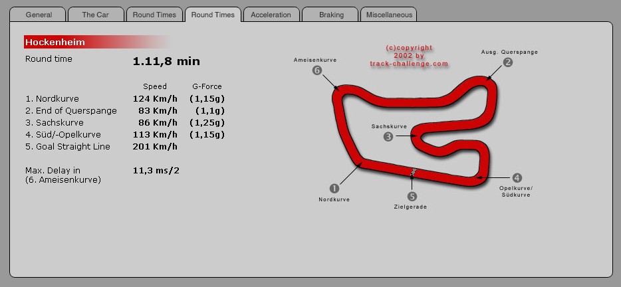Open the General tab

tap(38, 15)
